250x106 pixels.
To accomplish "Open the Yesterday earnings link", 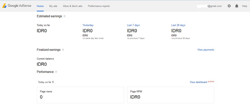I will pos(88,25).
